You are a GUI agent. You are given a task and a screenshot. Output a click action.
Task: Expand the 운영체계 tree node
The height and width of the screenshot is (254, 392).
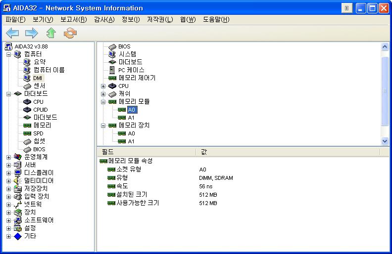click(9, 157)
